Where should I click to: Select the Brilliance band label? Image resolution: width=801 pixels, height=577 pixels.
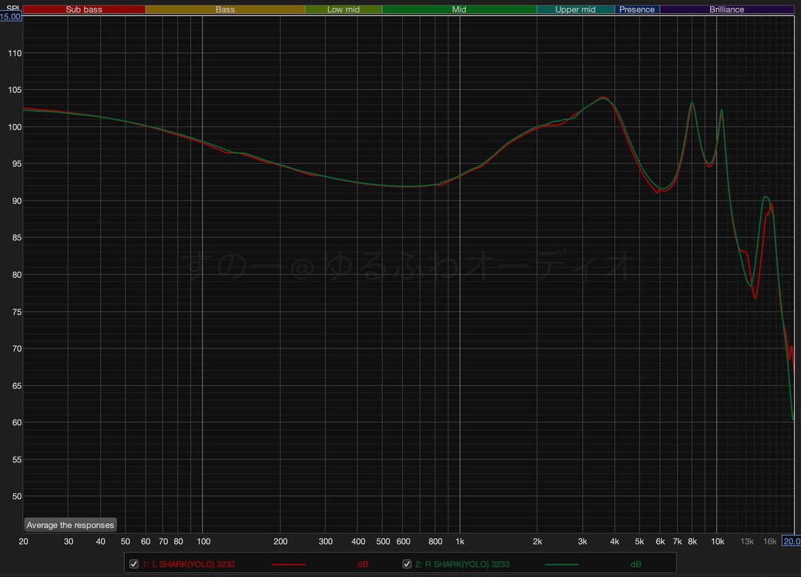[727, 10]
